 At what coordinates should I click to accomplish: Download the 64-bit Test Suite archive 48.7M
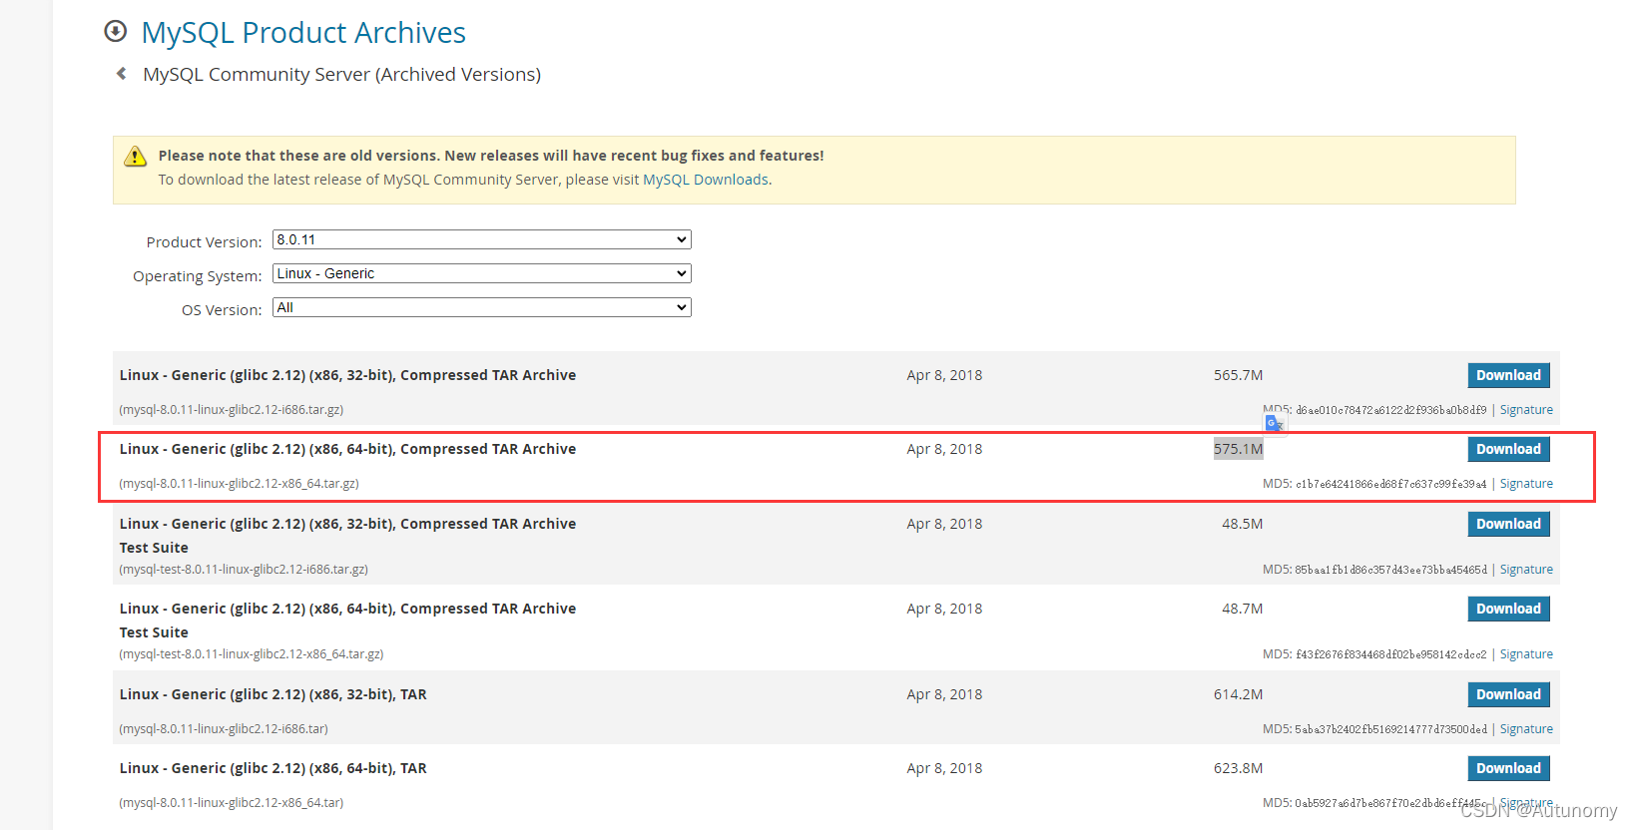coord(1508,609)
